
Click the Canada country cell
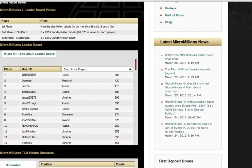66,137
